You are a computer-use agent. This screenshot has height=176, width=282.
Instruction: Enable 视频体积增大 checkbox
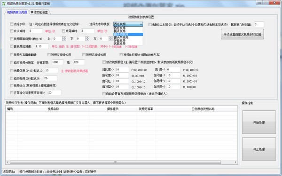pos(121,54)
